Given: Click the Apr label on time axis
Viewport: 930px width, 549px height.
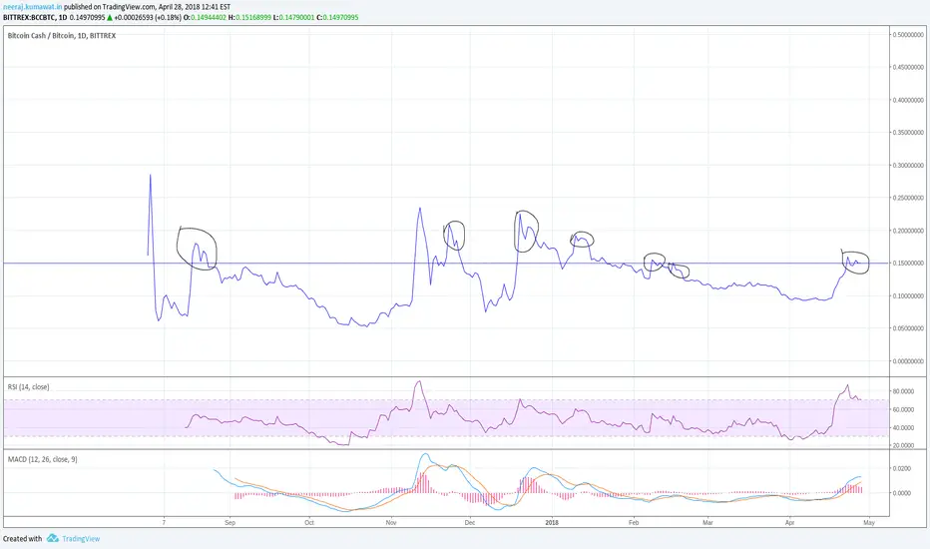Looking at the screenshot, I should pos(789,522).
